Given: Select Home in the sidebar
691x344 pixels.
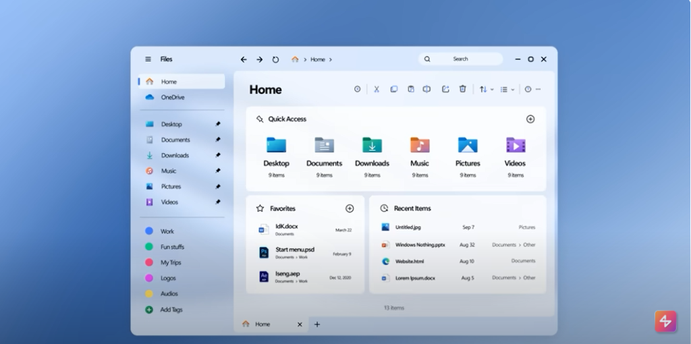Looking at the screenshot, I should coord(182,82).
